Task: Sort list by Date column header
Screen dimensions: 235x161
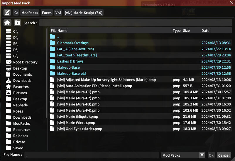Action: click(205, 31)
